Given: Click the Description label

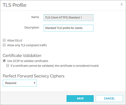Looking at the screenshot, I should pos(32,28).
